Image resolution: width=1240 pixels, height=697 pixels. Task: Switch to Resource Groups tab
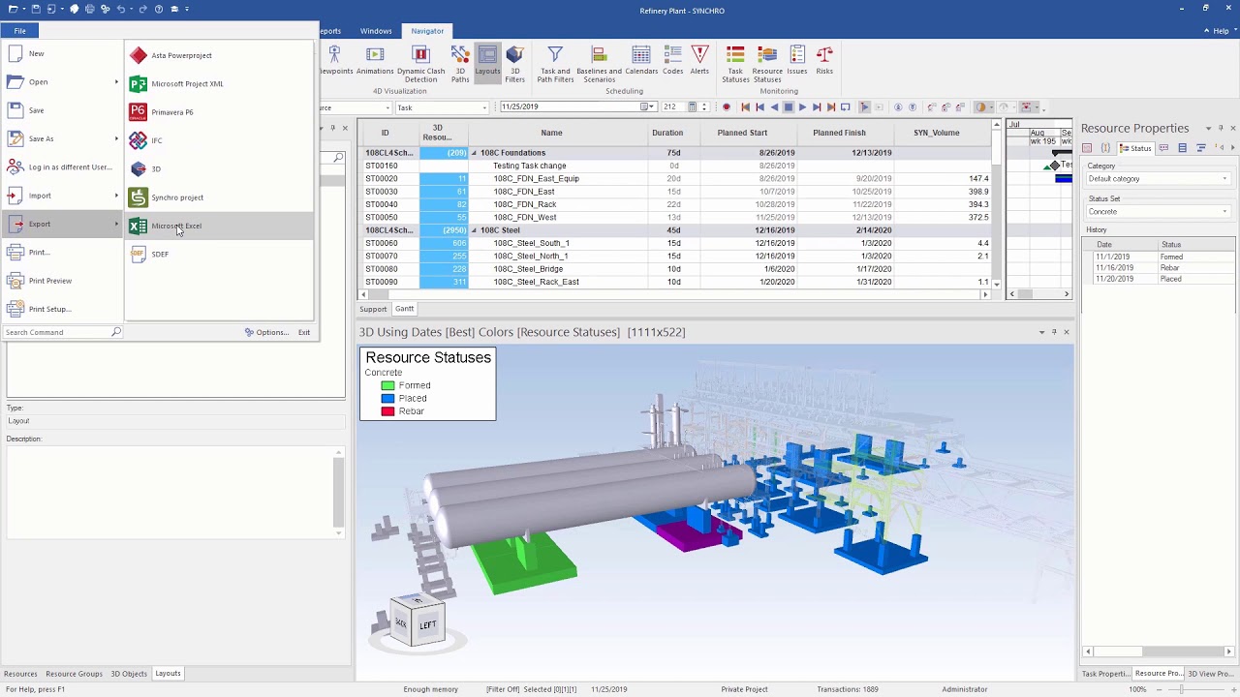point(74,674)
